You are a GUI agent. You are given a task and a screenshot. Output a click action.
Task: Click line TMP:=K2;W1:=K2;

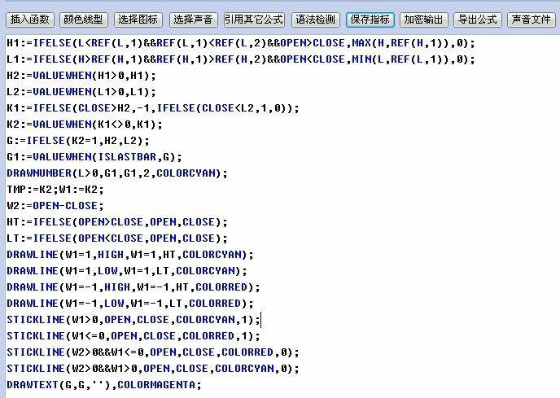[x=55, y=190]
